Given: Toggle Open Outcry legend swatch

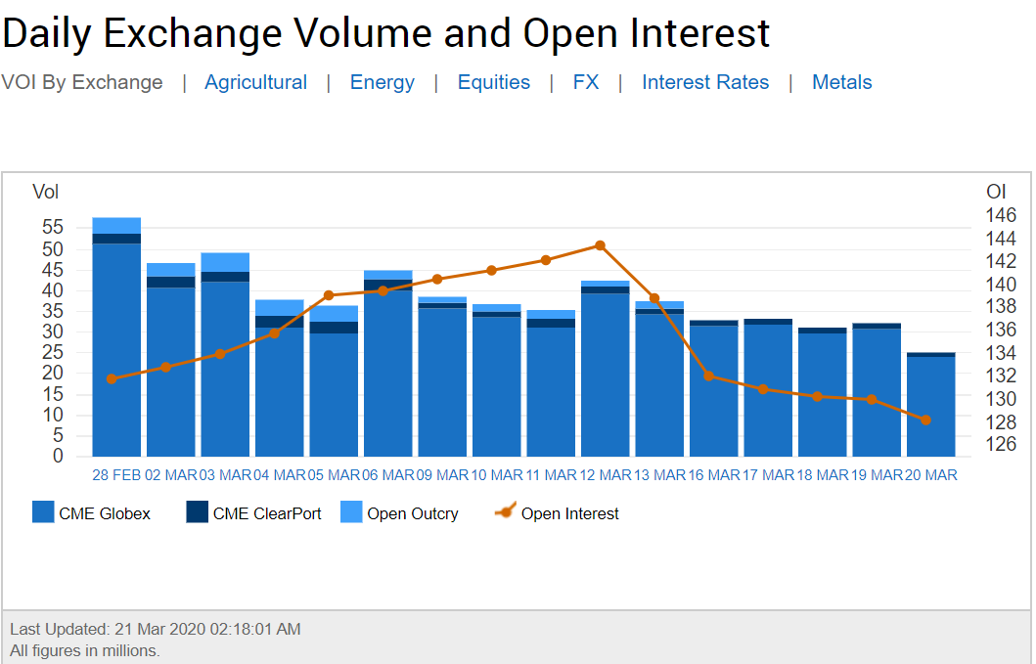Looking at the screenshot, I should click(351, 512).
